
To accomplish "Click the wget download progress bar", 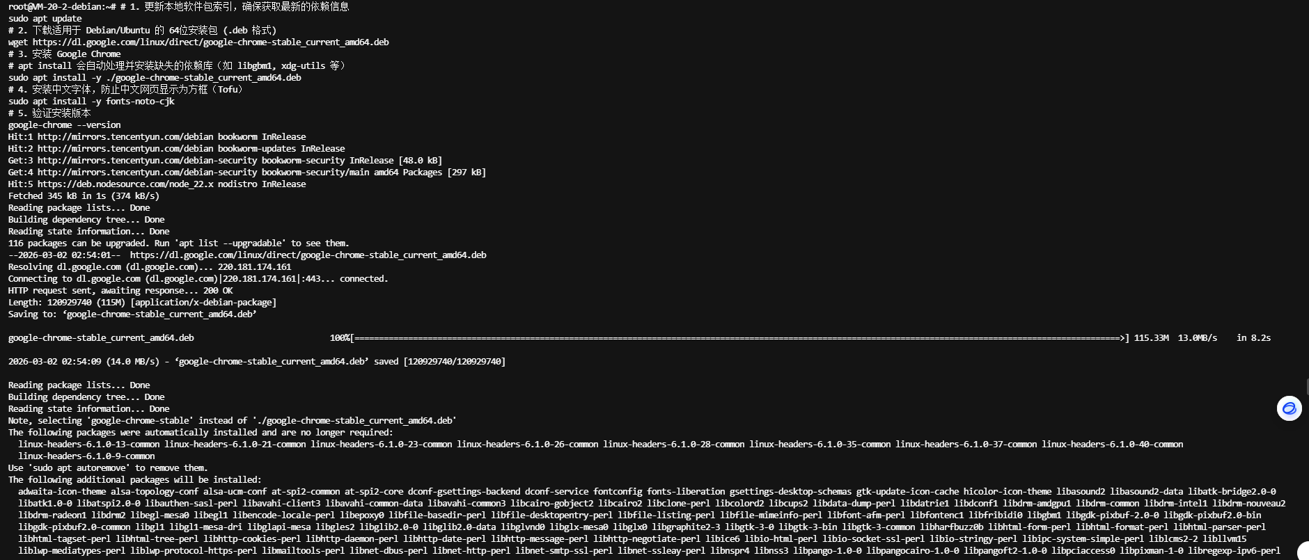I will coord(738,338).
